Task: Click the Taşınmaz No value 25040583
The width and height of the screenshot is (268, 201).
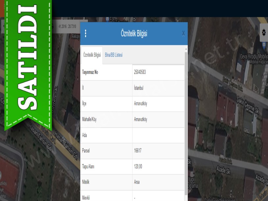Action: [140, 72]
